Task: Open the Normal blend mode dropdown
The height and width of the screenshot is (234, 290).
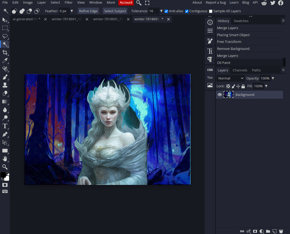Action: (x=231, y=78)
